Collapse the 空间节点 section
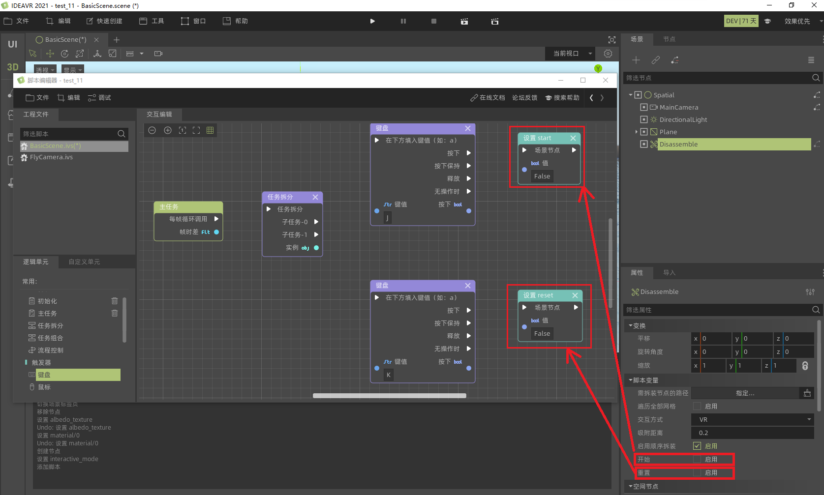Screen dimensions: 824x495 click(631, 486)
